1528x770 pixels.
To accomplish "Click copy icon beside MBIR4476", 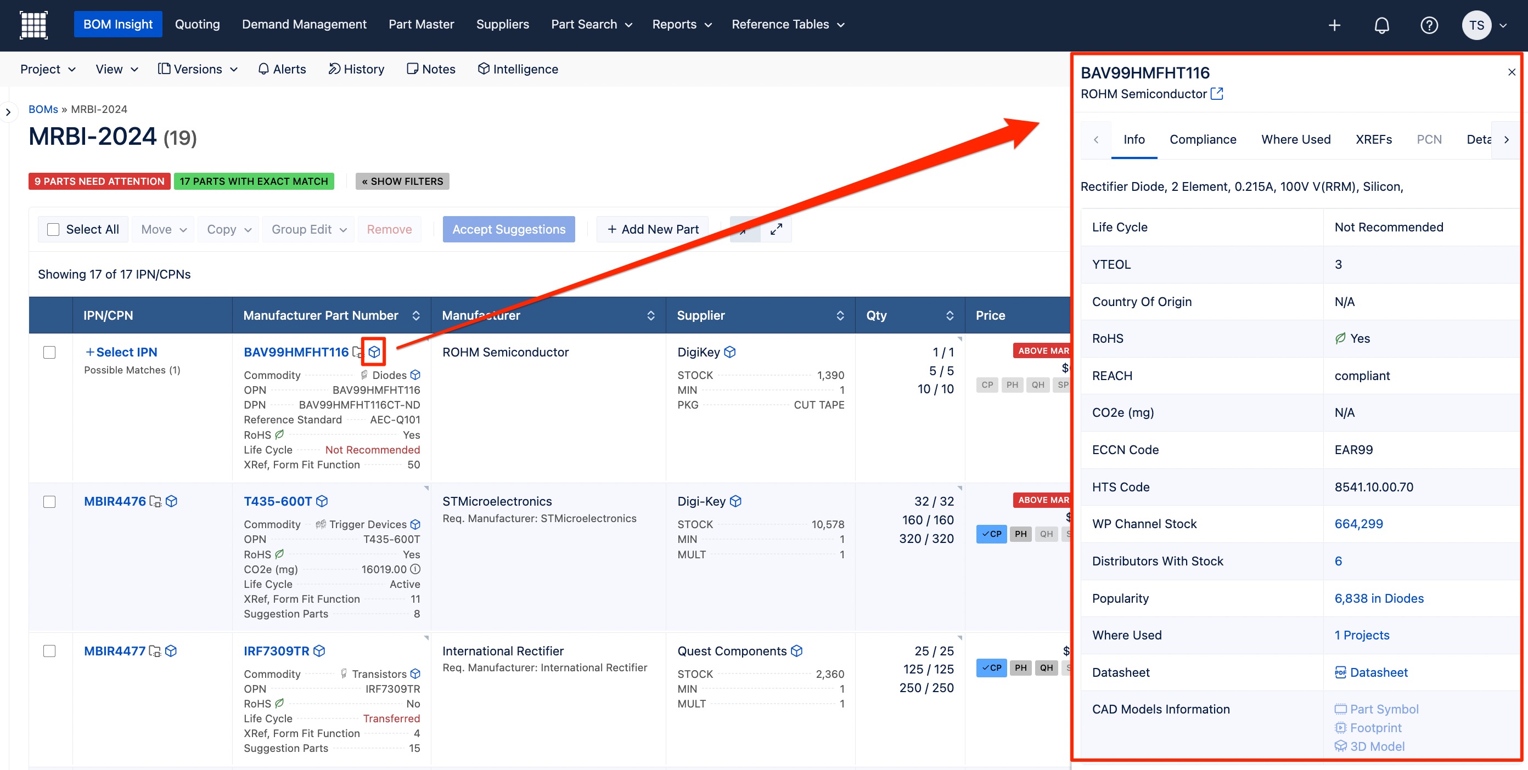I will pos(155,501).
